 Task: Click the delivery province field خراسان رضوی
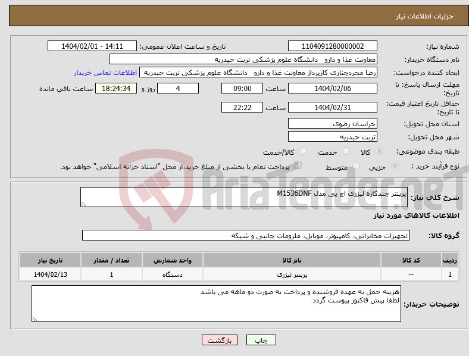click(333, 124)
